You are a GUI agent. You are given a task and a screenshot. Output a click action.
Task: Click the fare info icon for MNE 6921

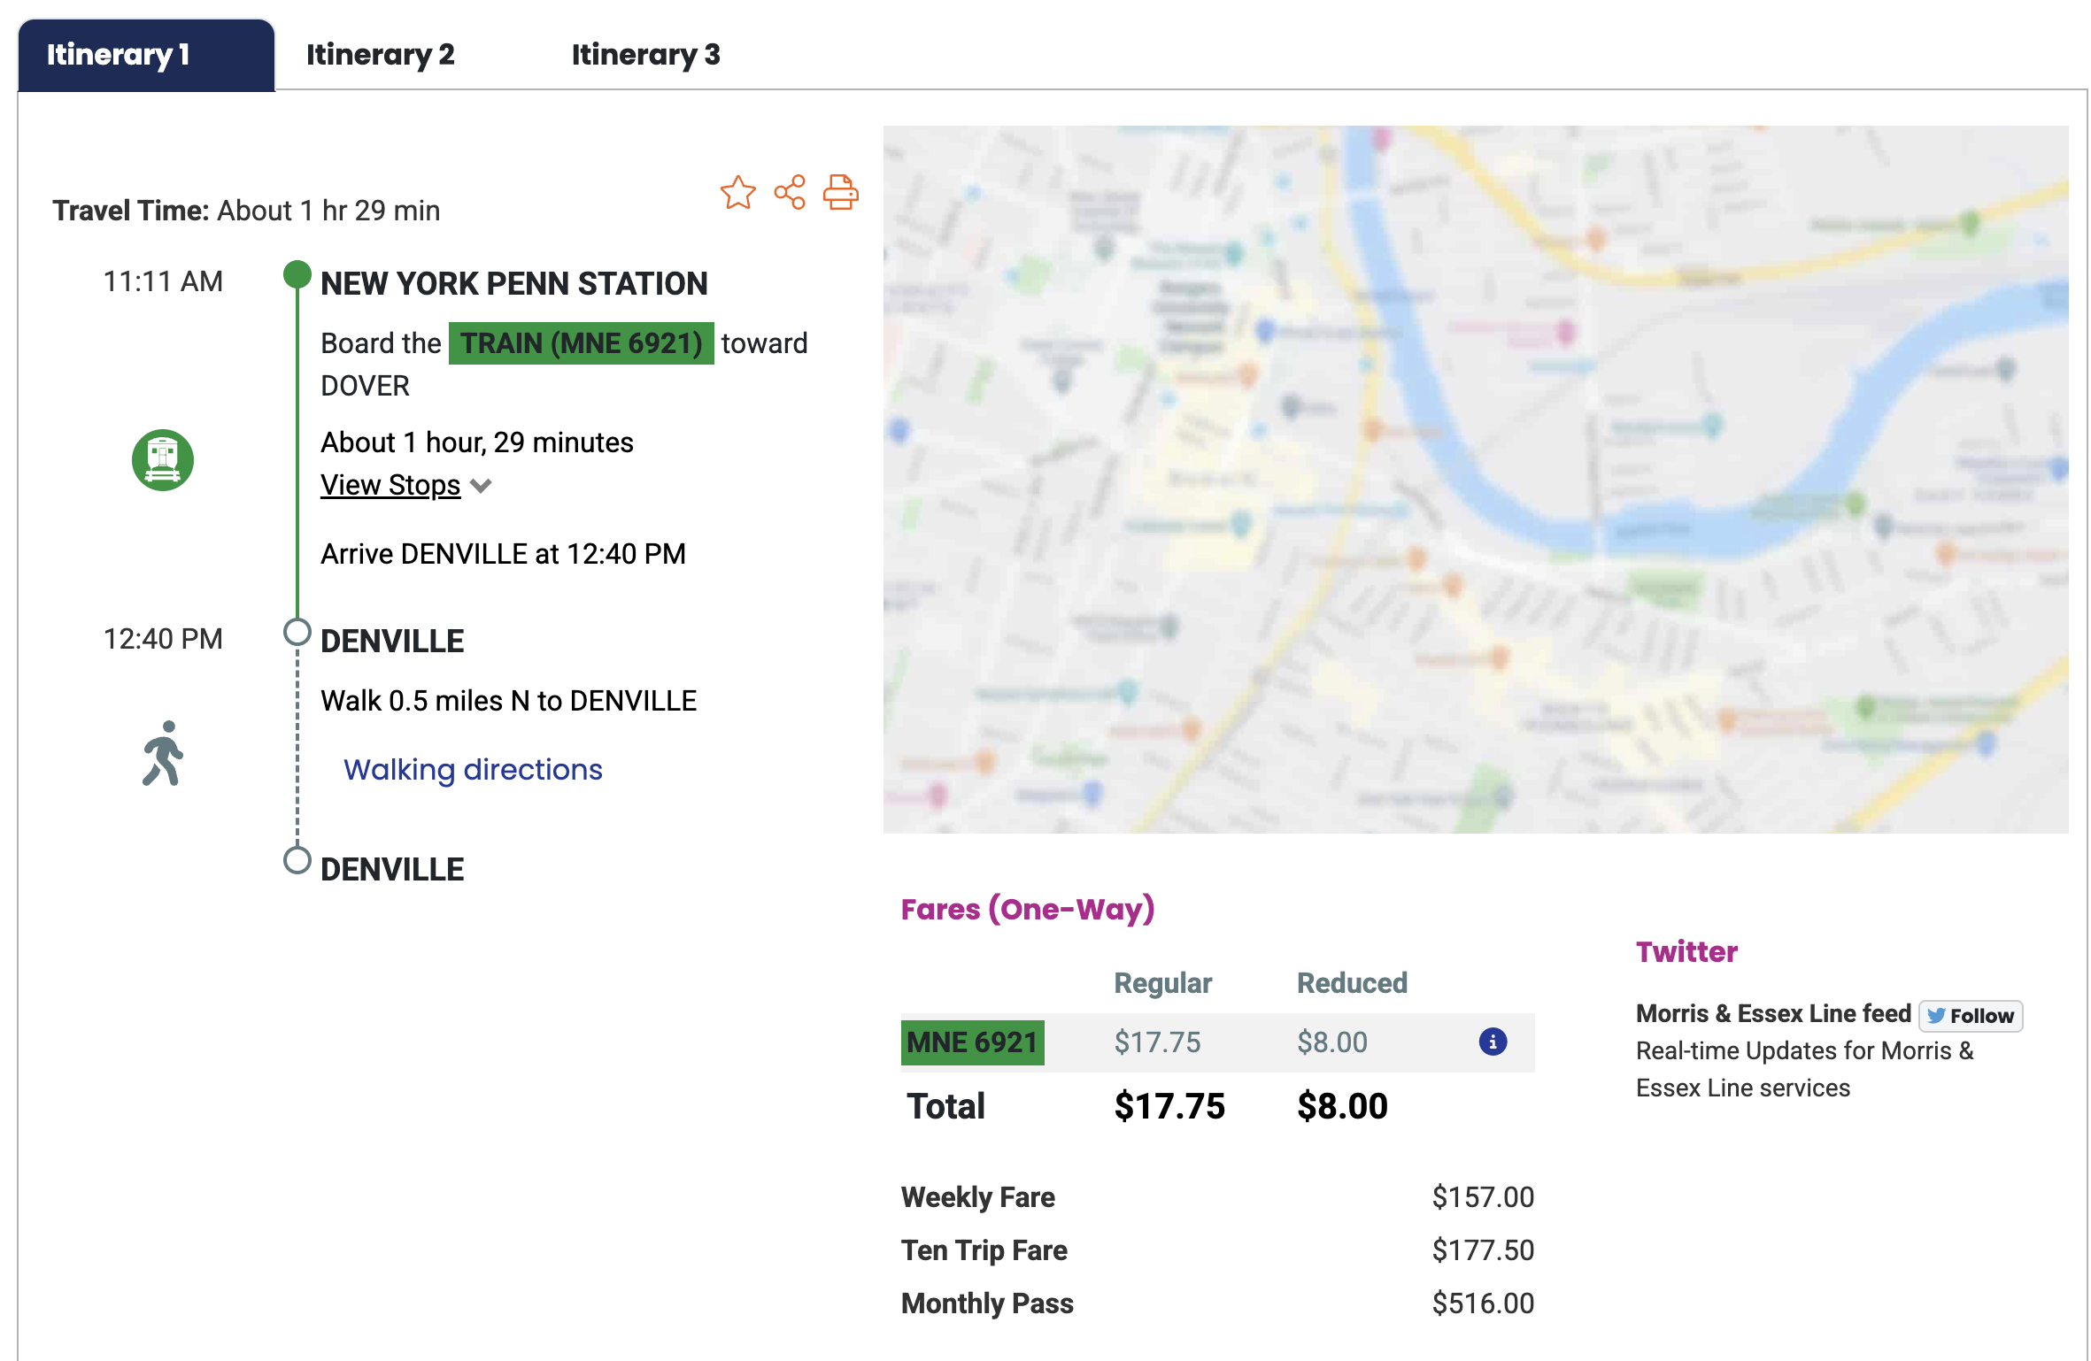tap(1493, 1042)
